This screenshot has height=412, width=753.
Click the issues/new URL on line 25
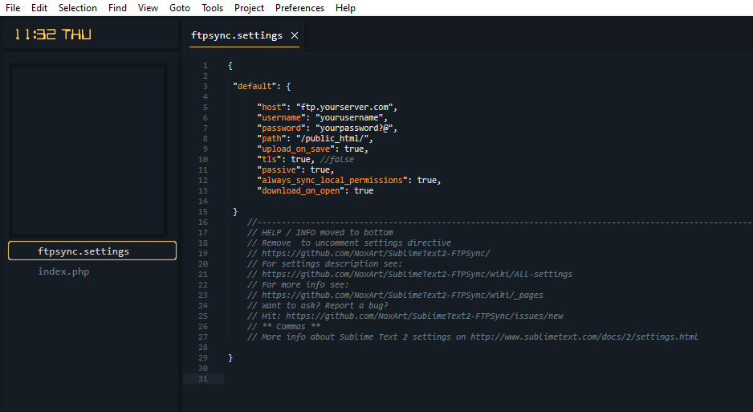coord(425,316)
